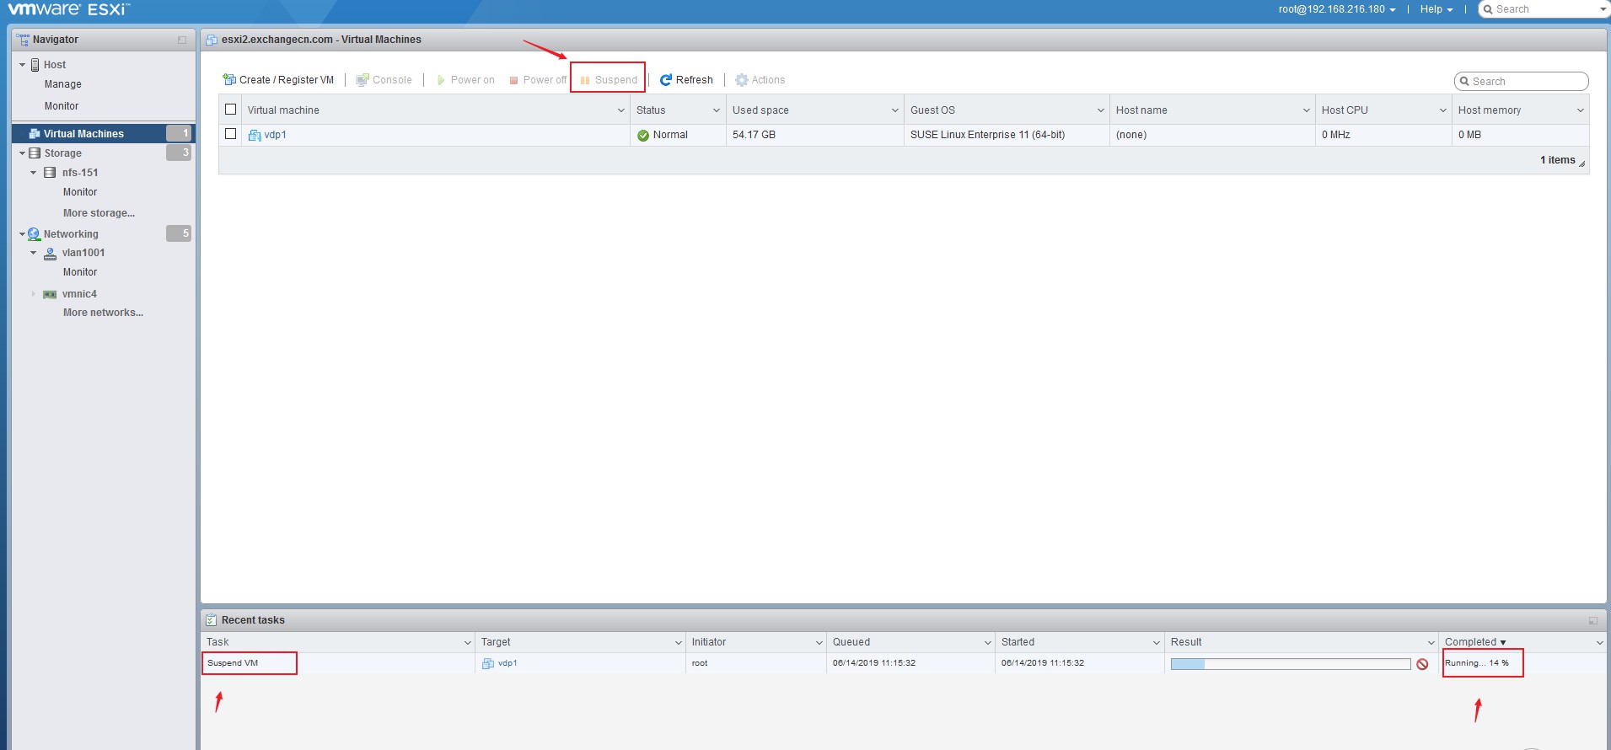Open Host memory column dropdown

tap(1581, 110)
